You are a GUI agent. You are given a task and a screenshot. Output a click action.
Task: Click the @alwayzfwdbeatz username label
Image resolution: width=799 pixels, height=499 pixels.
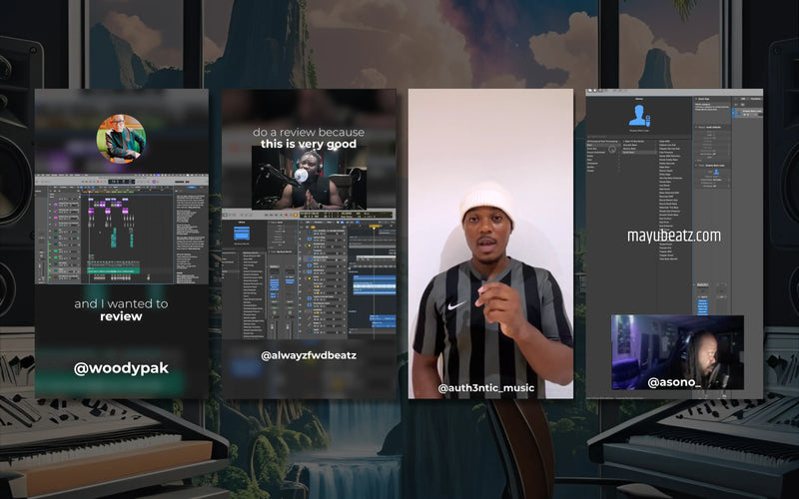(x=309, y=354)
